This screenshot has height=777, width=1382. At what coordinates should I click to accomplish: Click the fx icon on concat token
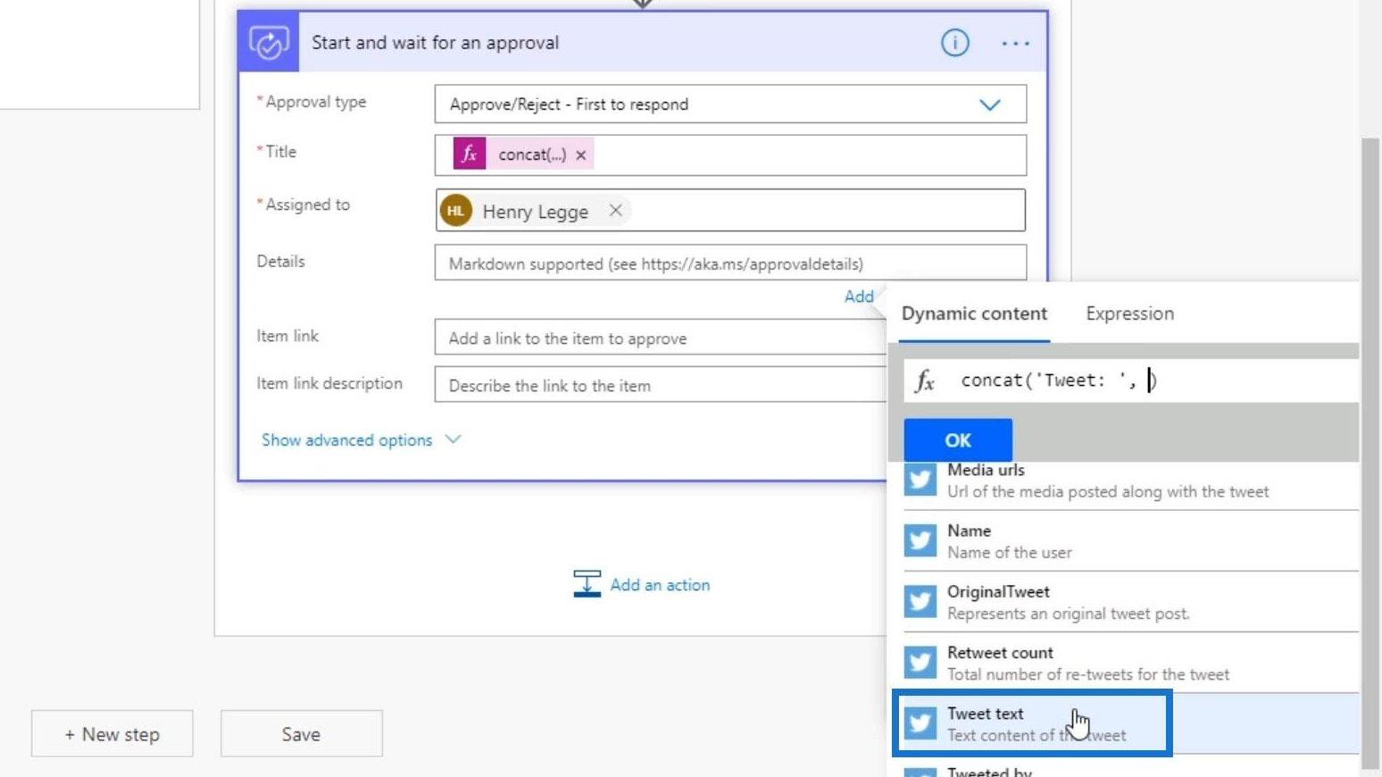[x=470, y=154]
